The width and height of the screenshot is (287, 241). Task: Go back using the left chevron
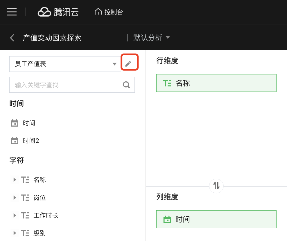[x=12, y=38]
